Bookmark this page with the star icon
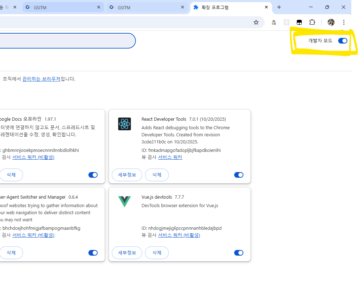 pyautogui.click(x=256, y=22)
